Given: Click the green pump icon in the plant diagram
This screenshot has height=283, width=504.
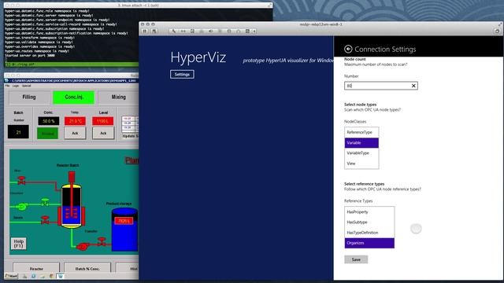Looking at the screenshot, I should pos(21,207).
